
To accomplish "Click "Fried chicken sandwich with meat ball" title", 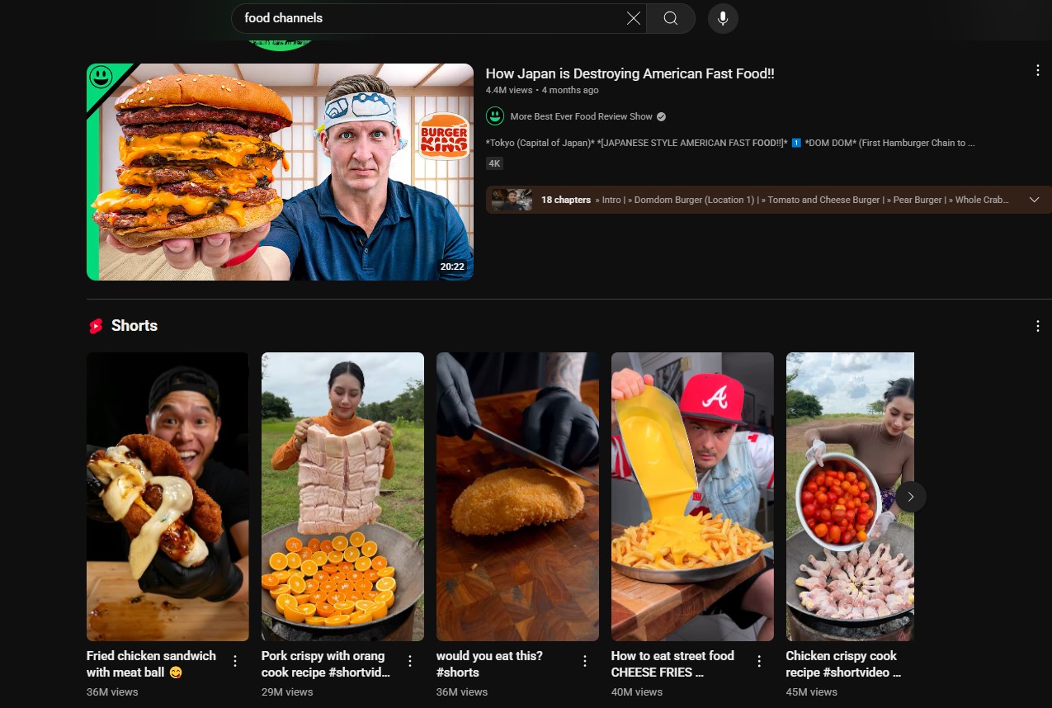I will (x=151, y=664).
